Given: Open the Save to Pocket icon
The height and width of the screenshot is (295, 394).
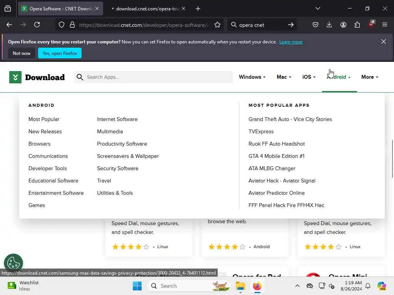Looking at the screenshot, I should point(316,25).
